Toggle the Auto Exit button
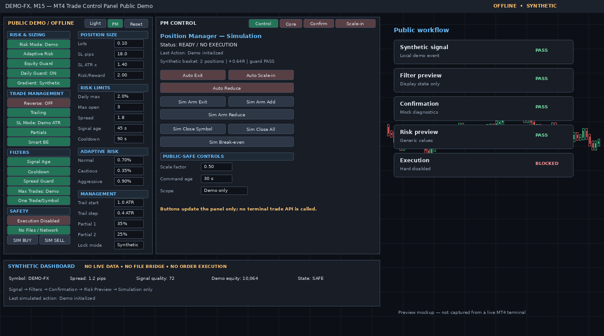The image size is (604, 336). (x=193, y=75)
